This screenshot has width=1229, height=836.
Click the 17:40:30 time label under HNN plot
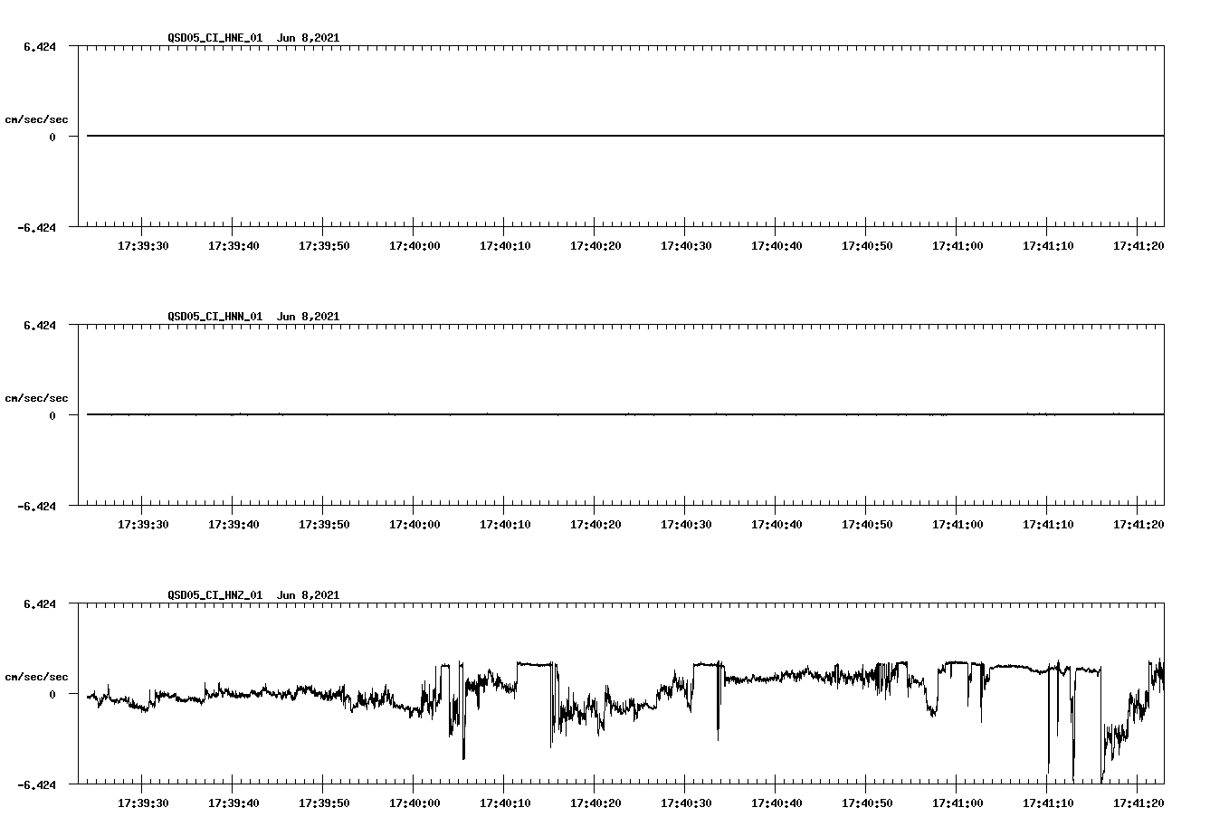pyautogui.click(x=686, y=525)
